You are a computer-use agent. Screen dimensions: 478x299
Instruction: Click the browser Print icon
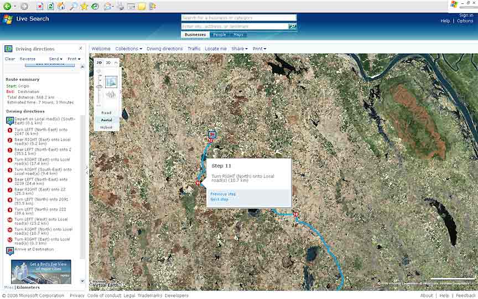(x=121, y=6)
